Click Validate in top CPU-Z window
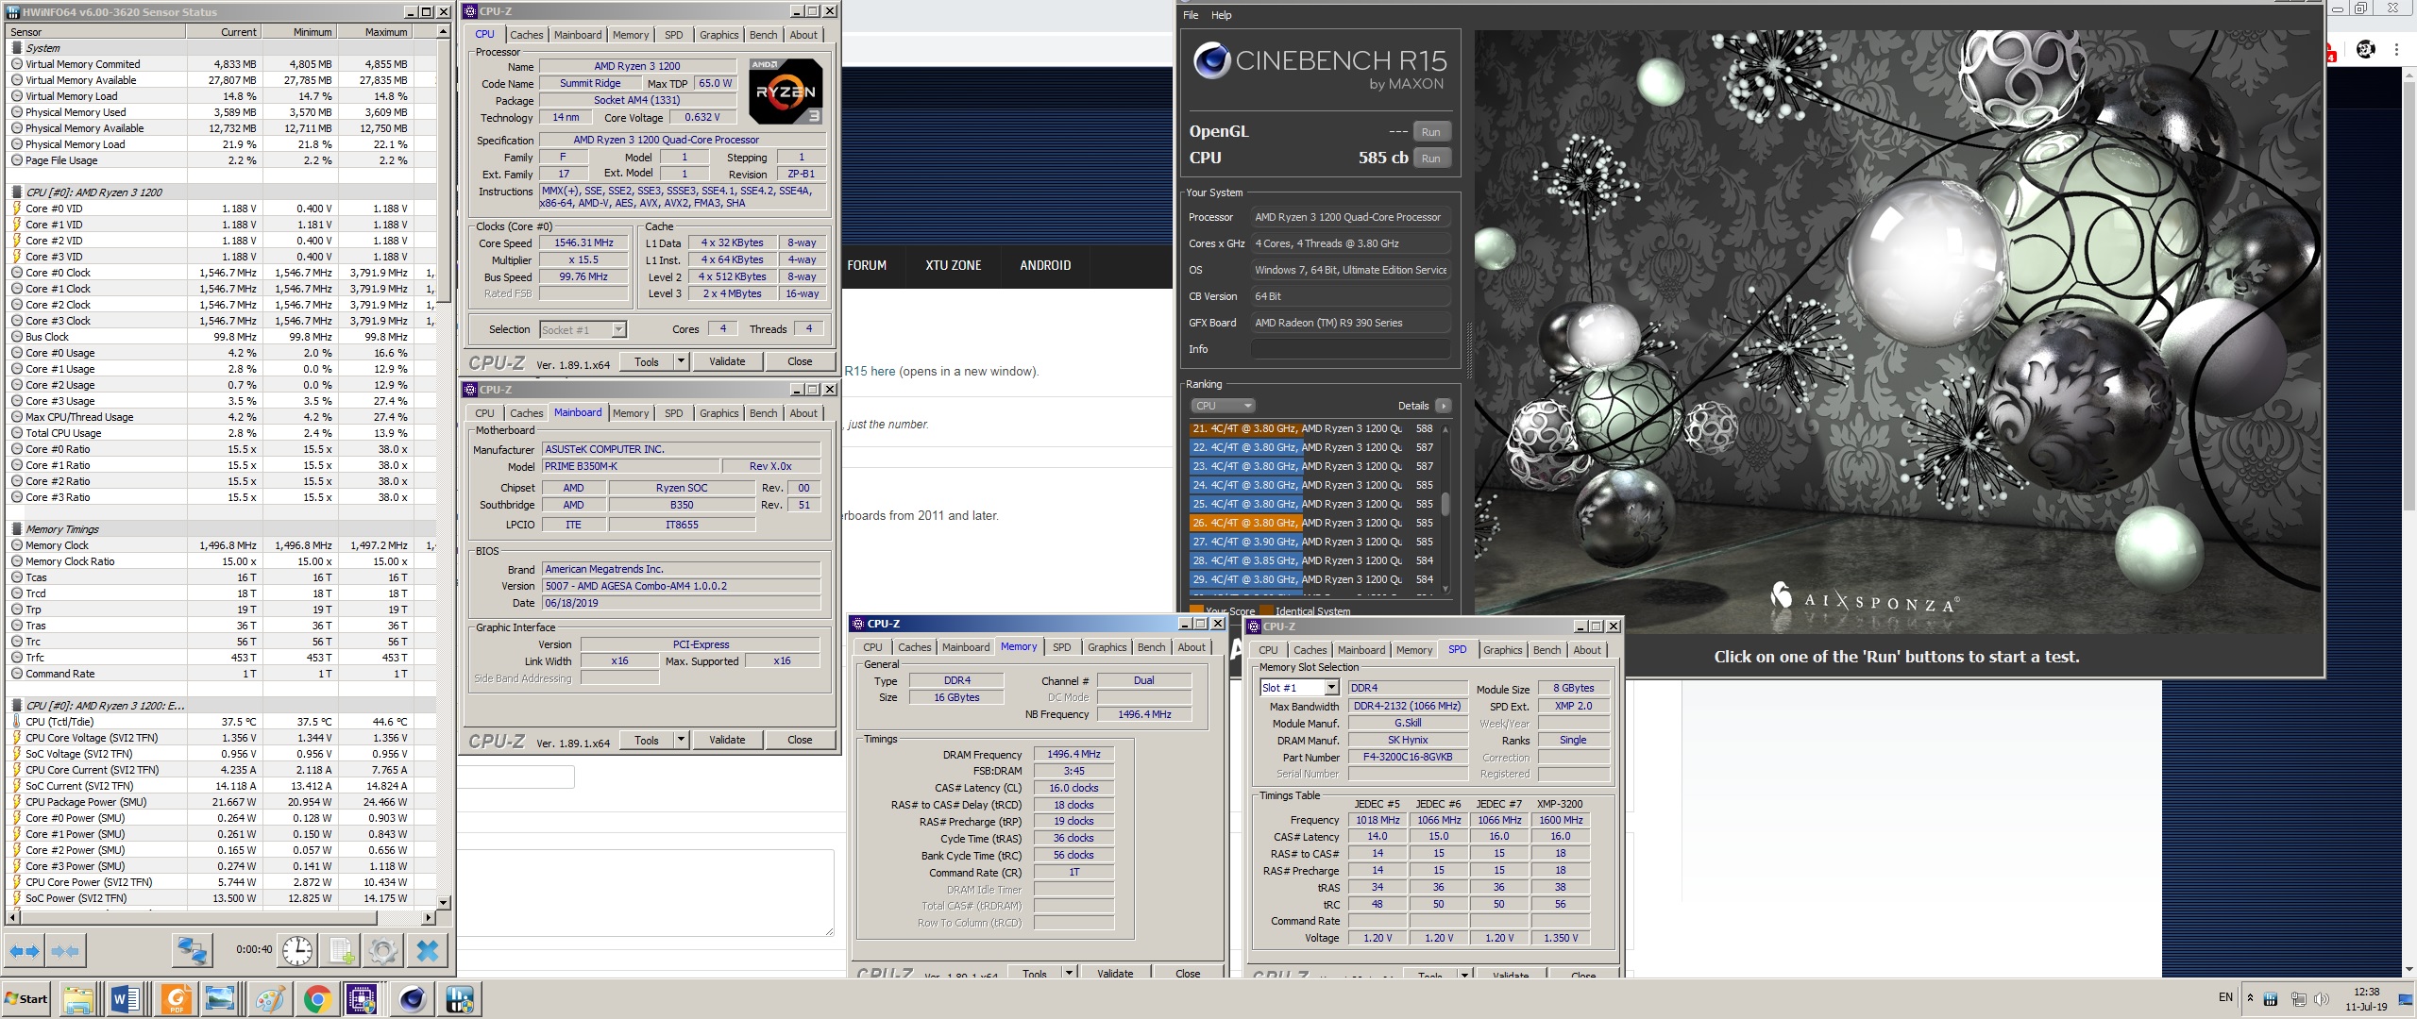Image resolution: width=2417 pixels, height=1019 pixels. [727, 361]
